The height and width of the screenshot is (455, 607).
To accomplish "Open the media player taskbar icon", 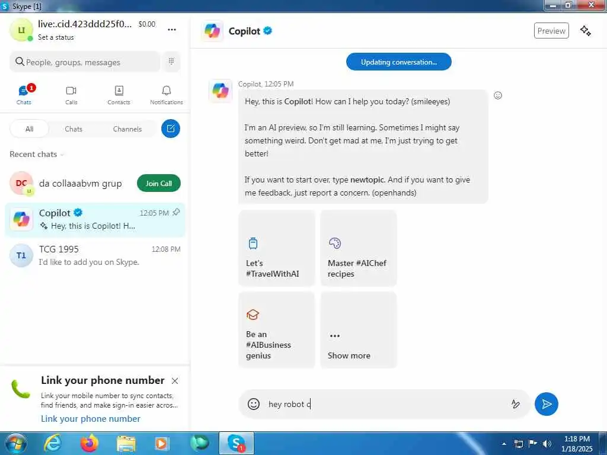I will pos(162,443).
